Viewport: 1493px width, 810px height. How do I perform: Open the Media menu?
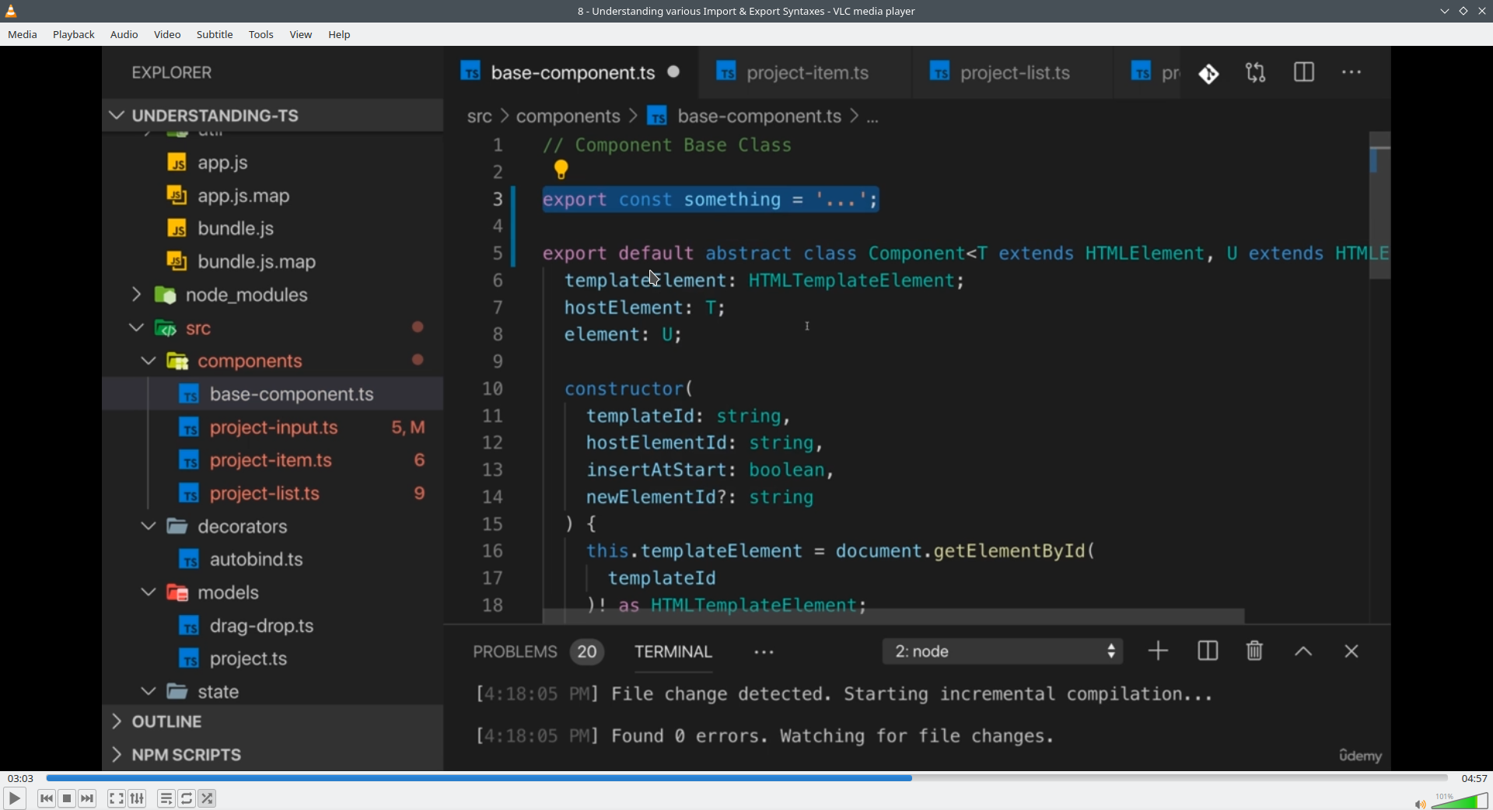coord(23,35)
